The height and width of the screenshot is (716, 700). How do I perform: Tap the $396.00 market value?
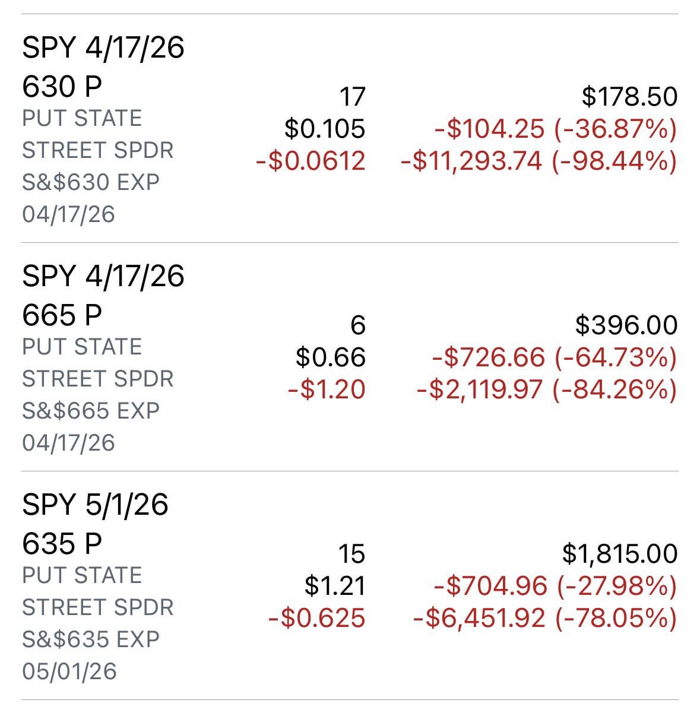[626, 325]
